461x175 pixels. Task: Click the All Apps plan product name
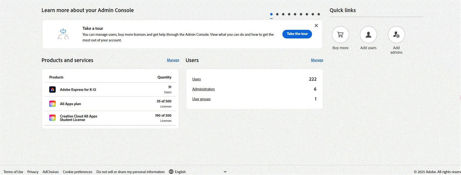pyautogui.click(x=70, y=104)
